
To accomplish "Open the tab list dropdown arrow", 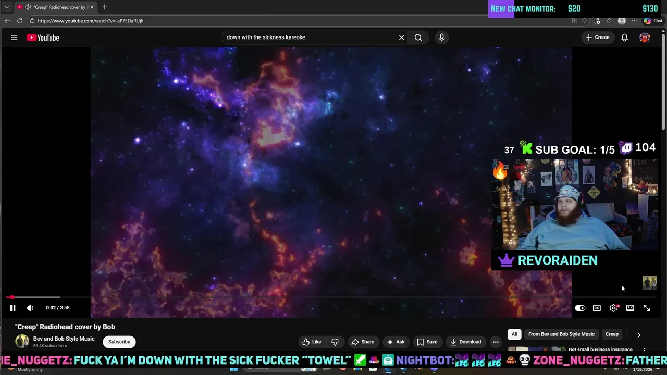I will click(x=7, y=7).
